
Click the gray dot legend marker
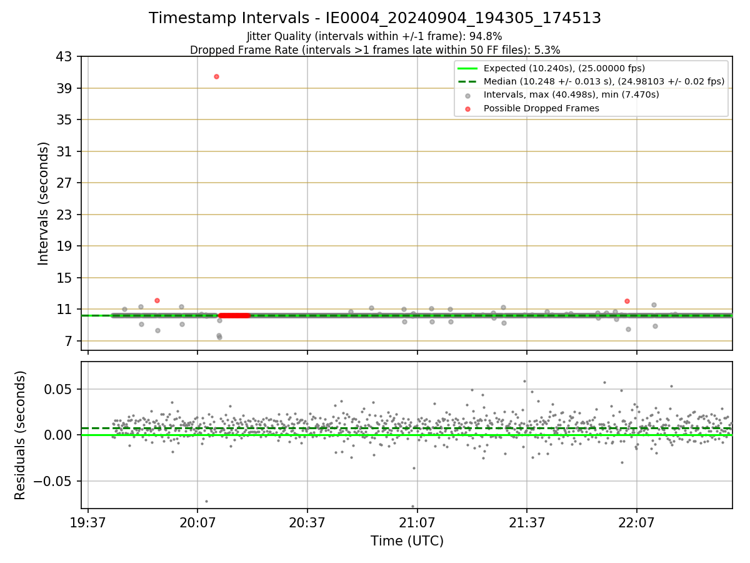pos(467,96)
